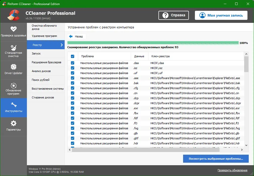Select the .exr data cell
Image resolution: width=254 pixels, height=176 pixels.
coord(136,108)
